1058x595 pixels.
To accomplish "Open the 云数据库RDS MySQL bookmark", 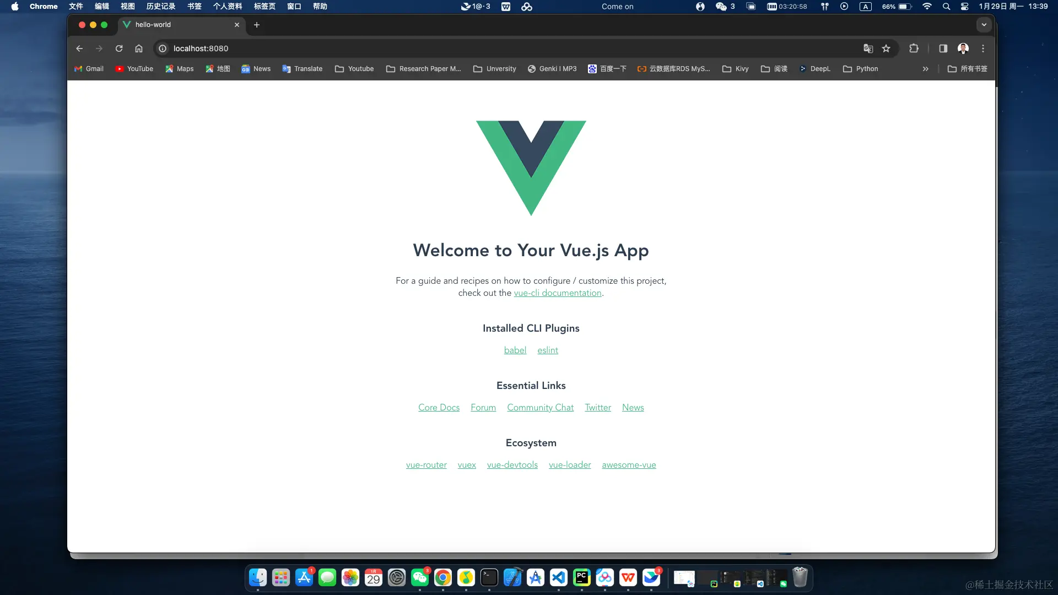I will 674,69.
